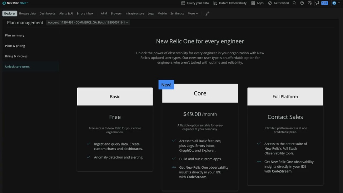This screenshot has height=193, width=343.
Task: Open Instant Observability
Action: [x=230, y=3]
